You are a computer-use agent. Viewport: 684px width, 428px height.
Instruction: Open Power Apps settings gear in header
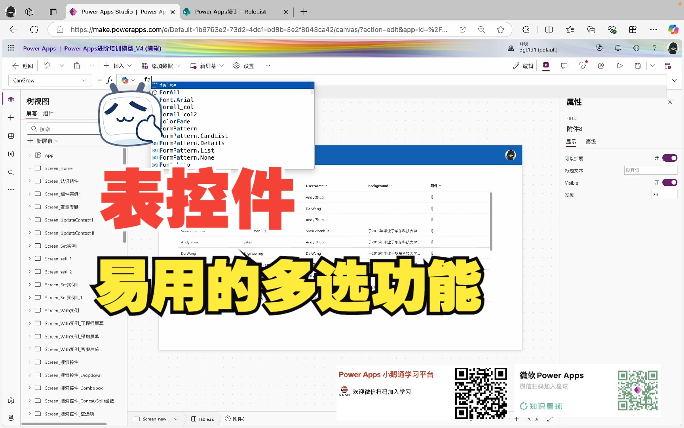(x=636, y=48)
